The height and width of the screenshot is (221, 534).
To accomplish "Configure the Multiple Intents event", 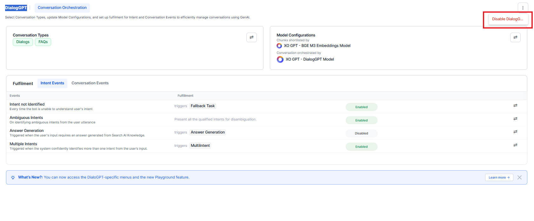I will pyautogui.click(x=515, y=145).
